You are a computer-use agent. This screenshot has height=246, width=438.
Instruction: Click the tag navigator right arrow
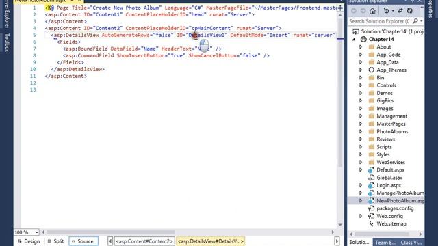[x=337, y=241]
